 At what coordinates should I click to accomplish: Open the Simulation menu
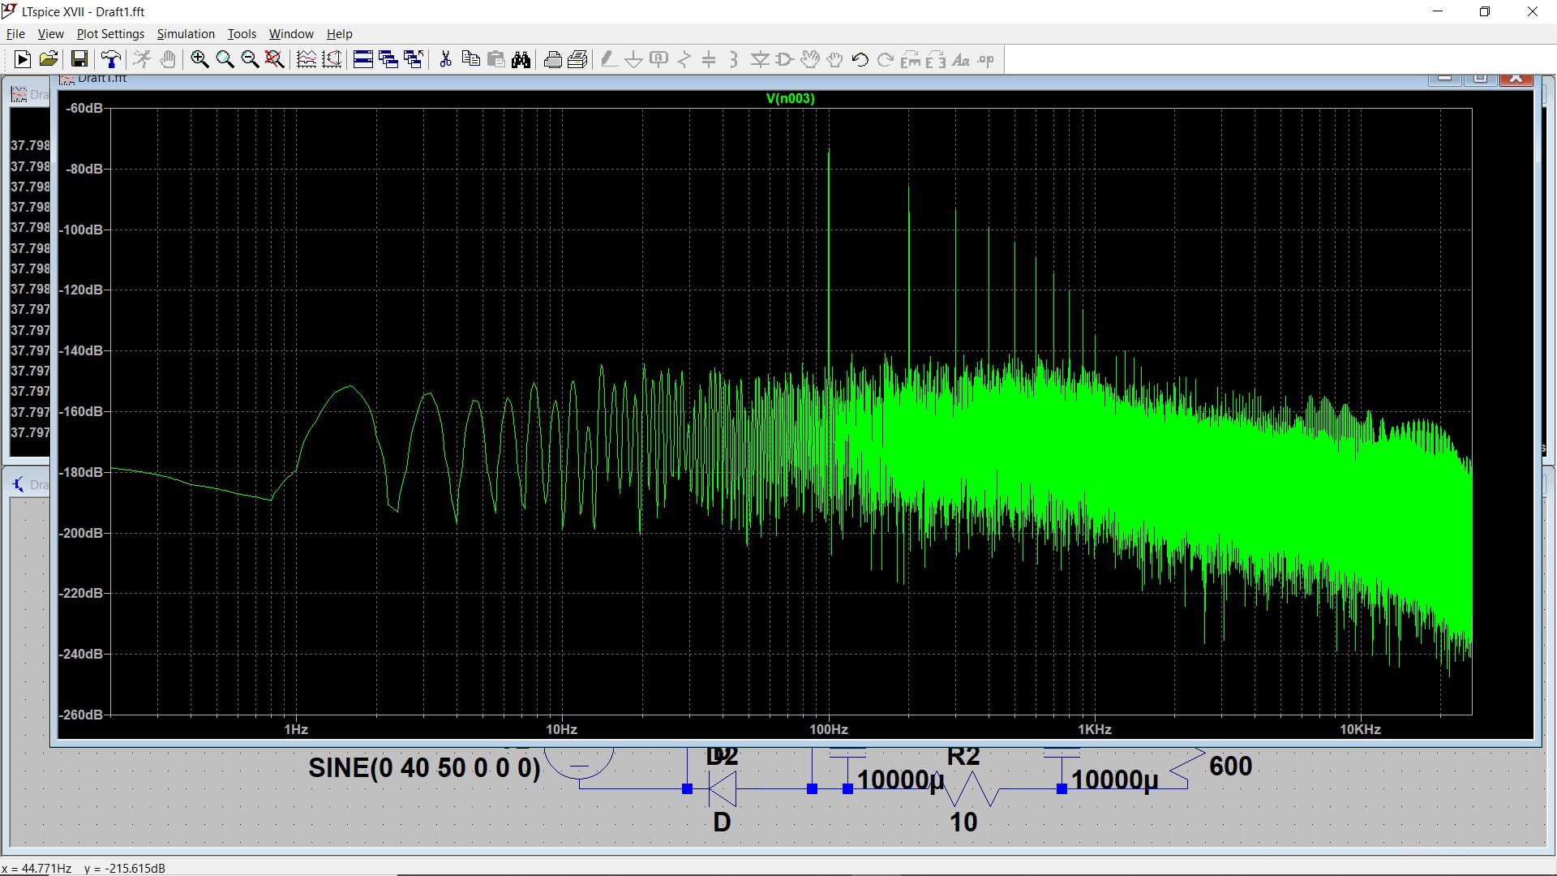point(186,34)
